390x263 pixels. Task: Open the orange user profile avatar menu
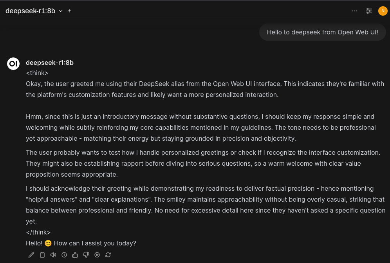(x=383, y=11)
